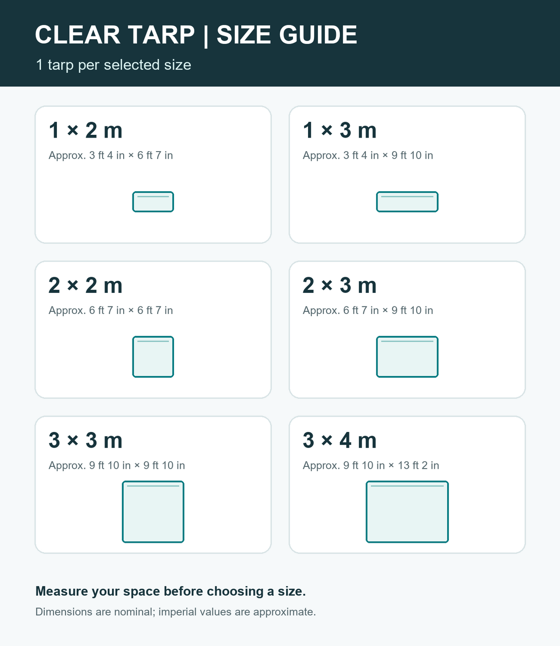Screen dimensions: 560x646
Task: Click the 2 × 3 m tarp icon
Action: [x=407, y=357]
